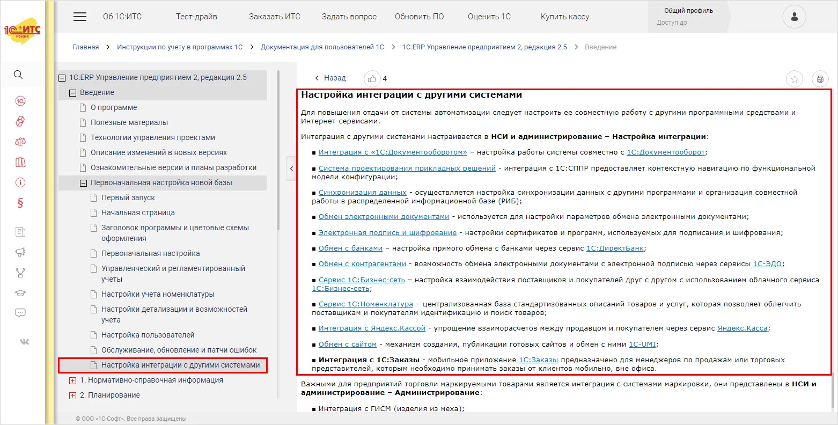Follow the Электронная подпись и шифрование link
The width and height of the screenshot is (838, 425).
387,233
